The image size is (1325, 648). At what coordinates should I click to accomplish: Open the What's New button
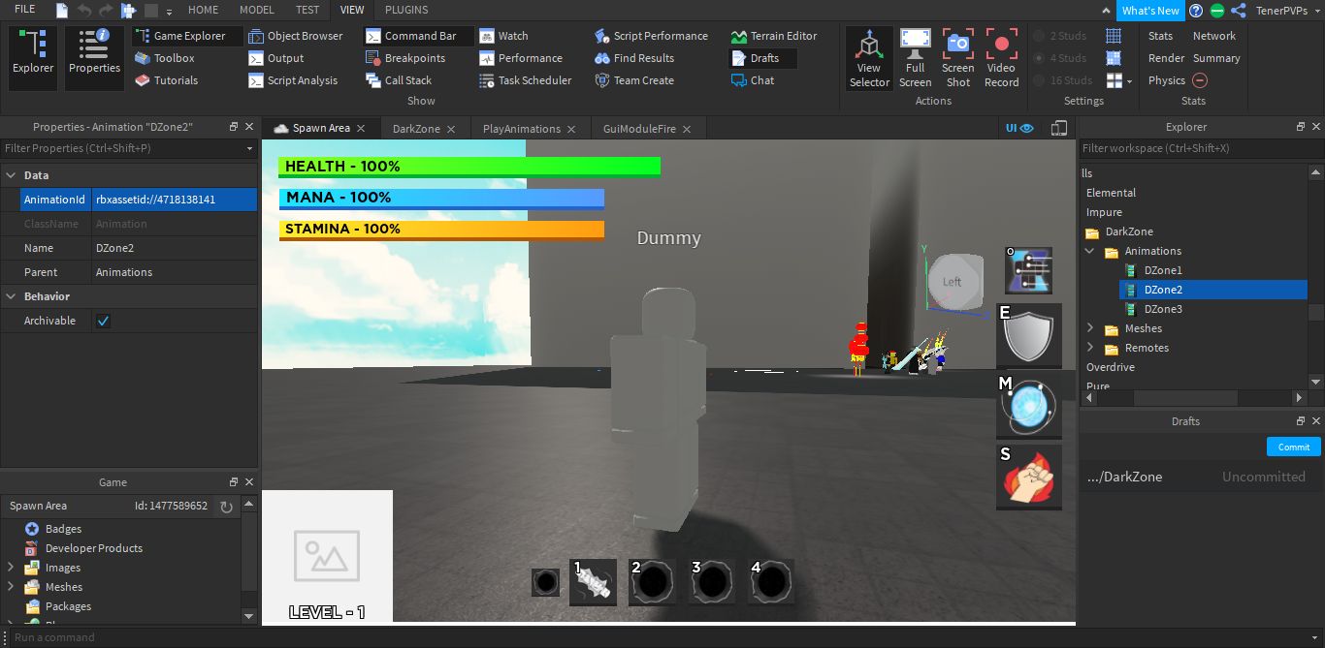coord(1150,11)
